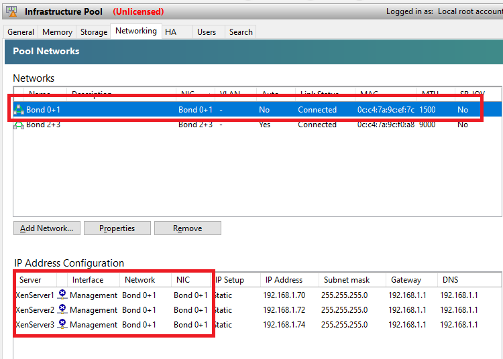The width and height of the screenshot is (503, 359).
Task: Sort by Server column header
Action: [31, 280]
